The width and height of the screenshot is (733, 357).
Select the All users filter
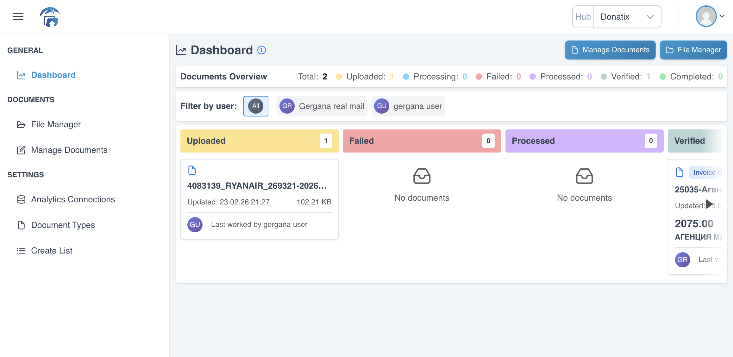255,106
